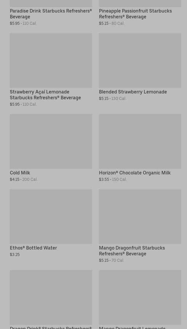
Task: Click the Cold Milk product image
Action: click(x=51, y=141)
